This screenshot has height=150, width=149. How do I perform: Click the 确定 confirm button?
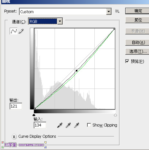(x=137, y=11)
